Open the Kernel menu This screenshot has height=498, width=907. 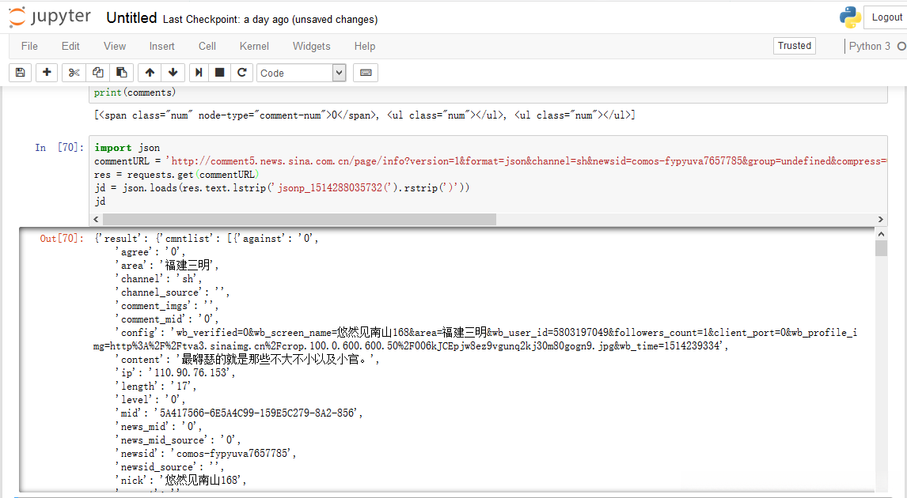click(x=254, y=46)
